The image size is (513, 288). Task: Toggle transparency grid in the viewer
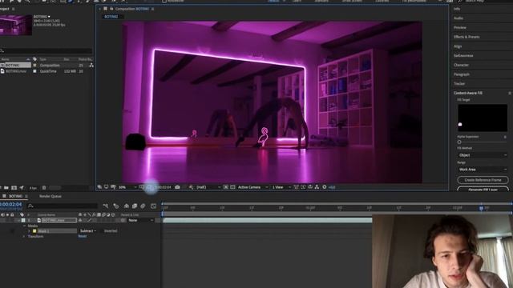(232, 187)
